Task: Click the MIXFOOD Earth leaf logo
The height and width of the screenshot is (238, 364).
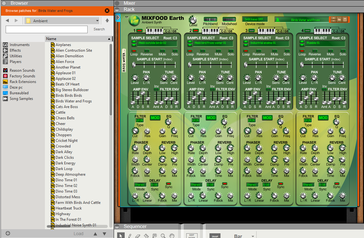Action: [134, 20]
